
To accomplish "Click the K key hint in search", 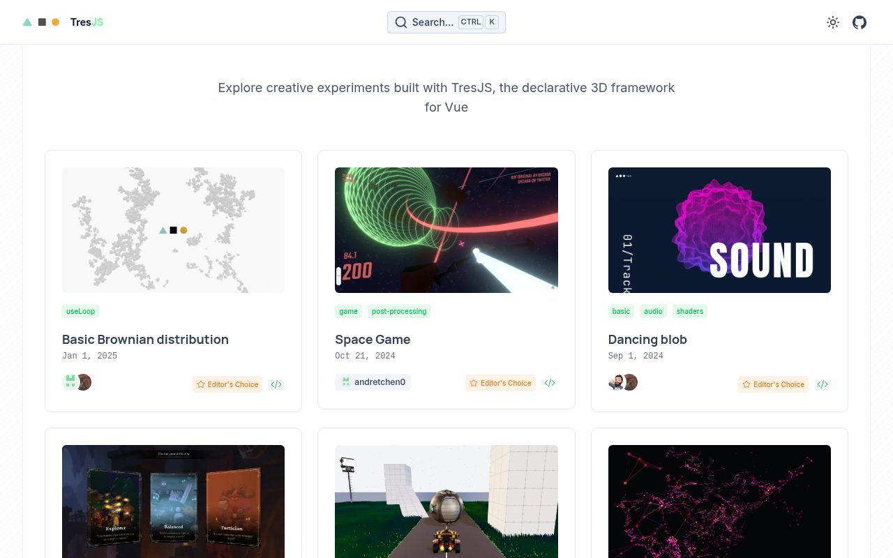I will pyautogui.click(x=492, y=22).
